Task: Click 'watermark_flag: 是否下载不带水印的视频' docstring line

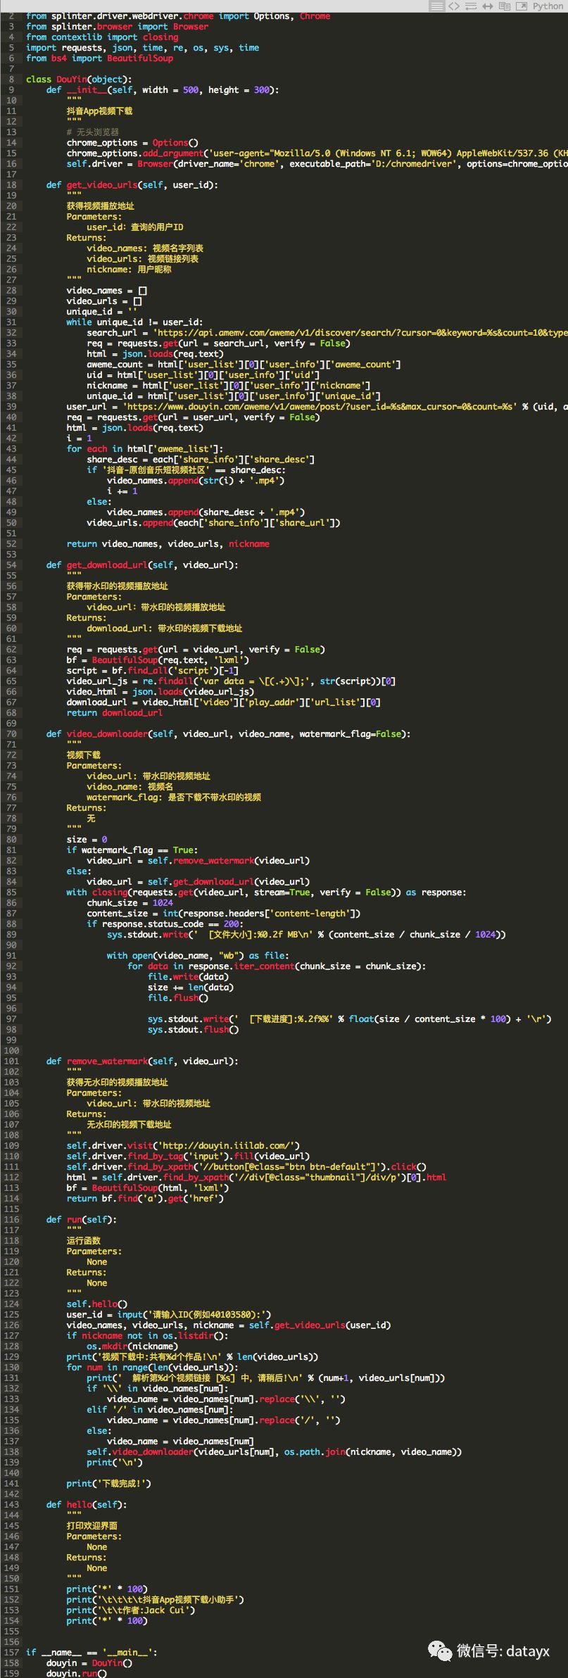Action: click(x=174, y=797)
